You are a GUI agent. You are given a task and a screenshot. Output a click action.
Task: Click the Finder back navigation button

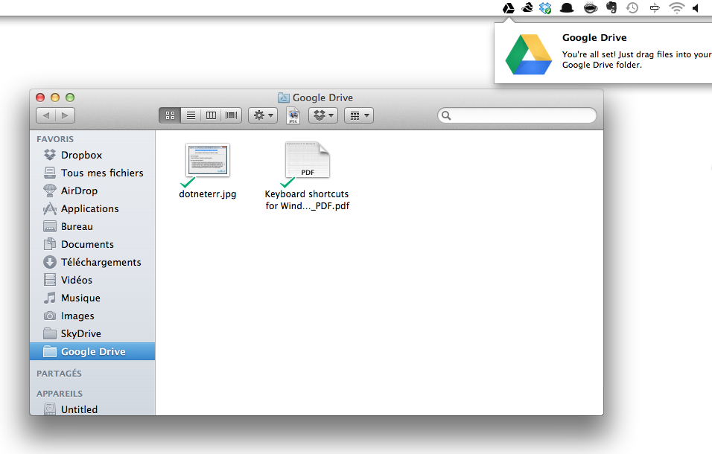point(46,115)
